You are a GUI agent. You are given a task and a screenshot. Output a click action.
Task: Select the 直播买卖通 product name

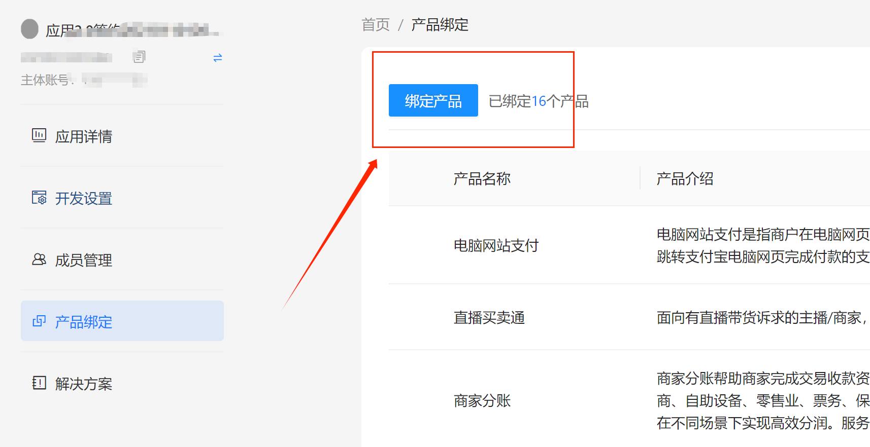click(489, 317)
